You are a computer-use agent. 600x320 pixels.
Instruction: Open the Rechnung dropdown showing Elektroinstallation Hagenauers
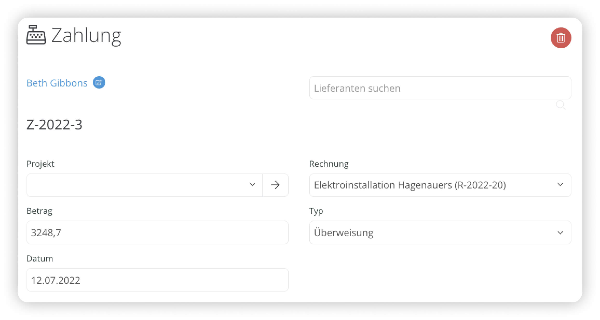pyautogui.click(x=440, y=185)
